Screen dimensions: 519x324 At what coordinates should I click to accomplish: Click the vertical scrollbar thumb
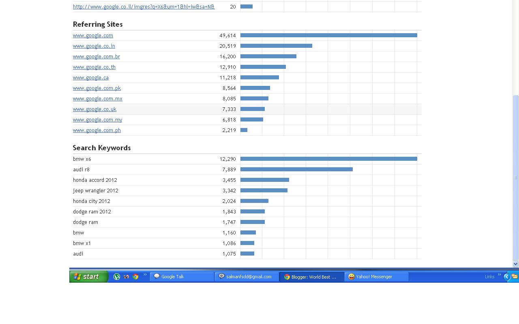516,177
